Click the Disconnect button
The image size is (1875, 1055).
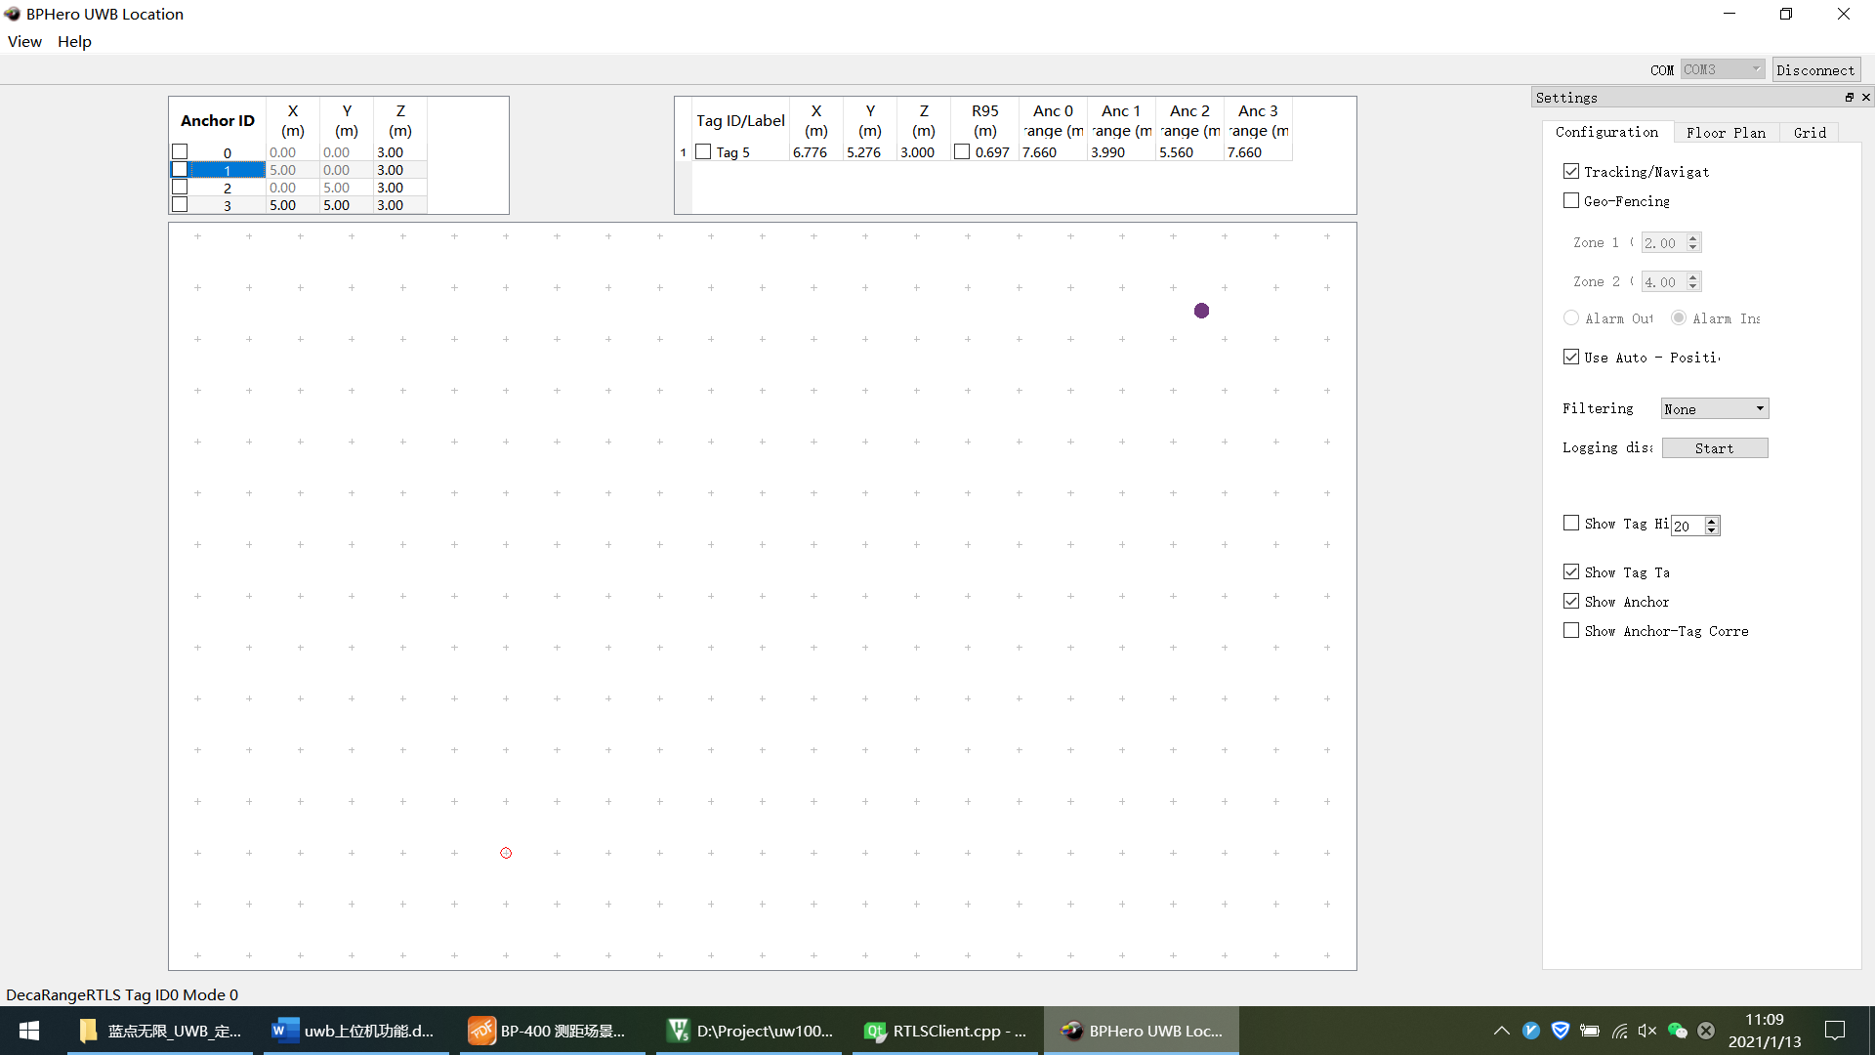1815,69
